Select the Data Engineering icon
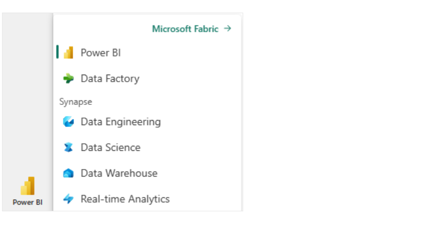Image resolution: width=447 pixels, height=232 pixels. 69,122
